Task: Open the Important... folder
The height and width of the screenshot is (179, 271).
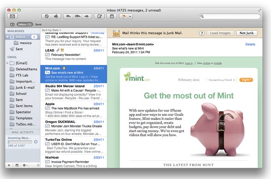Action: [x=23, y=81]
